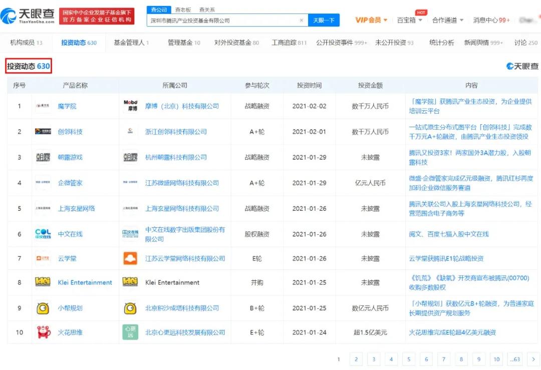Viewport: 541px width, 370px height.
Task: Switch to 讨论 tab
Action: 526,43
